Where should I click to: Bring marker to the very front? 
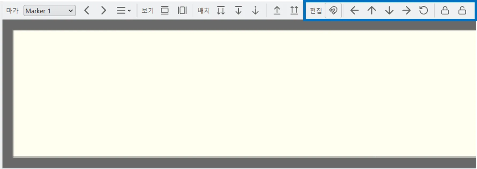[294, 11]
